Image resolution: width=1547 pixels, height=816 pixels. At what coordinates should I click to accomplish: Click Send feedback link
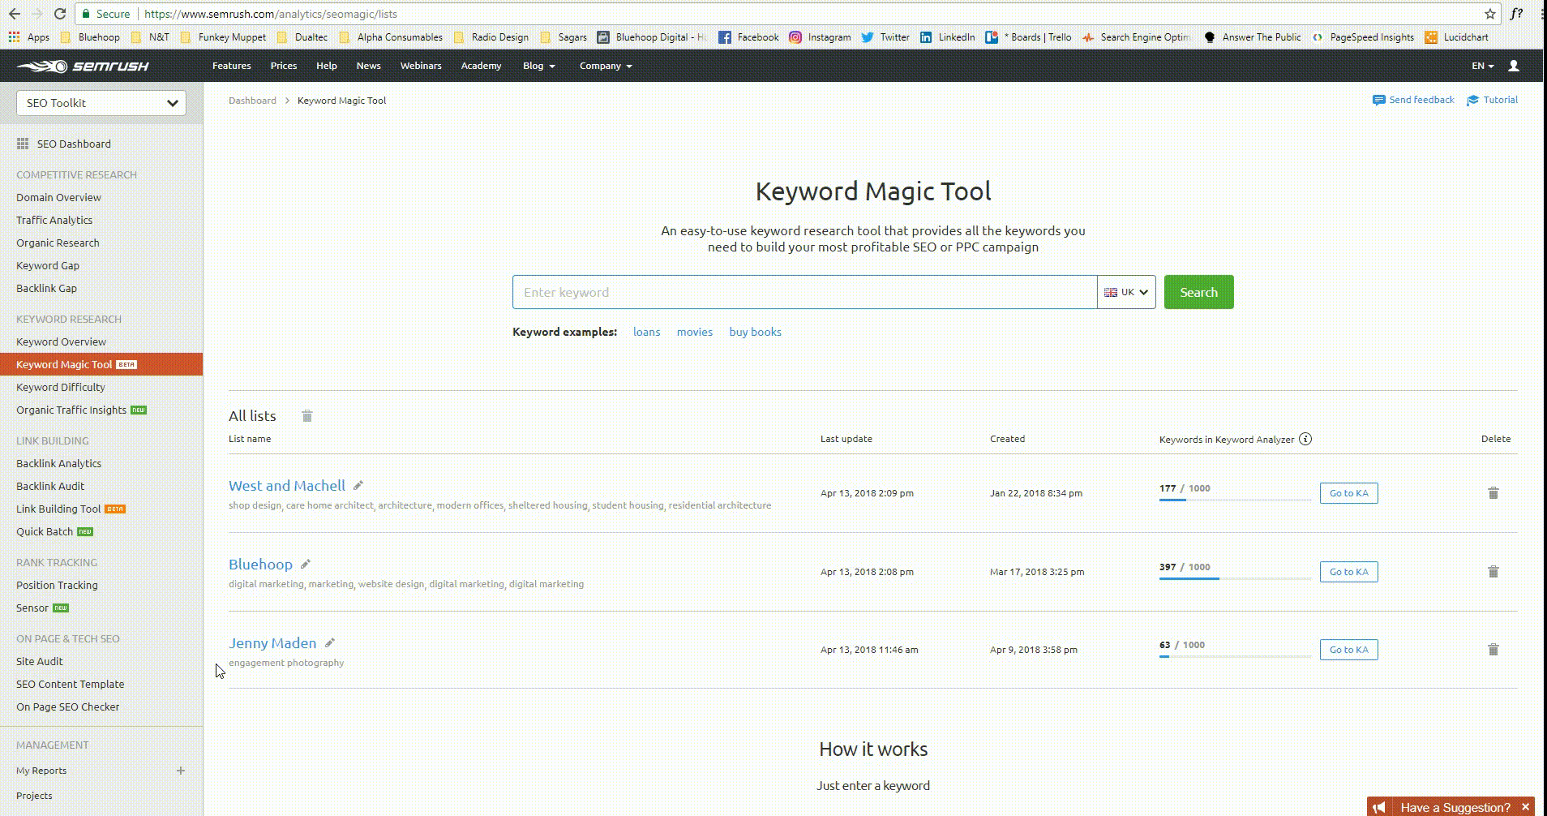[1413, 100]
